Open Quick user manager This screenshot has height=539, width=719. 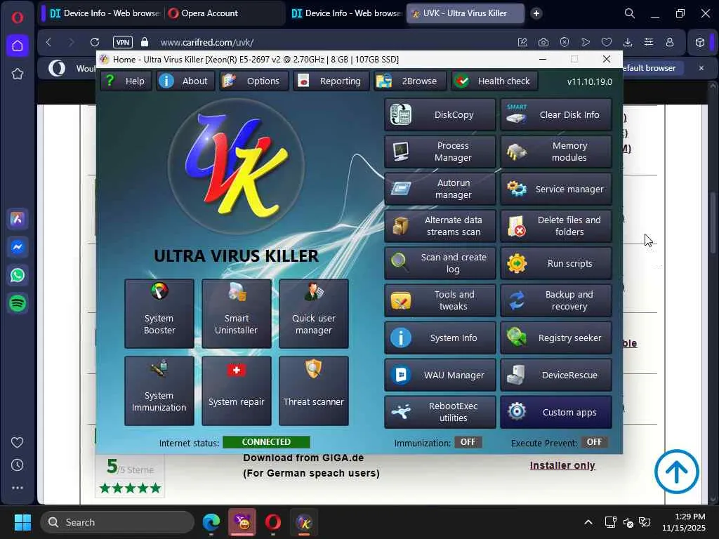pos(314,314)
